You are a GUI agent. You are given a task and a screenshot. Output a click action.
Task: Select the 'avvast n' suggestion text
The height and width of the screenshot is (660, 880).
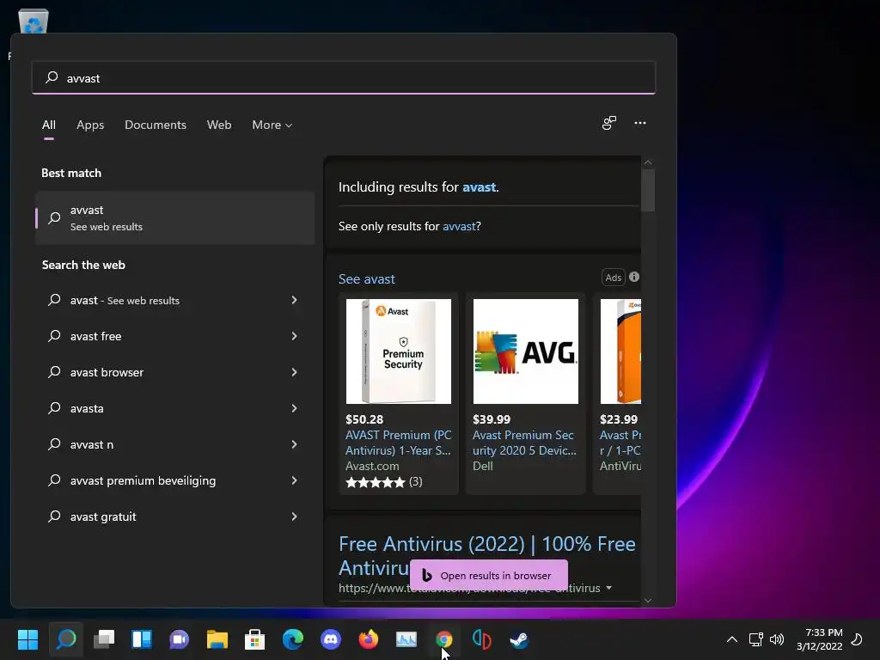pyautogui.click(x=91, y=444)
